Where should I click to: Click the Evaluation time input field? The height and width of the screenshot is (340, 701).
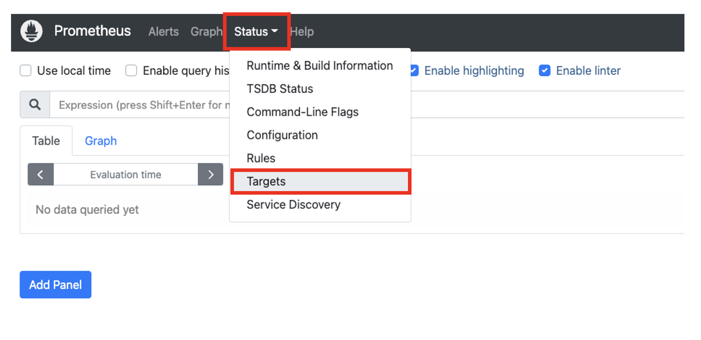pos(126,175)
